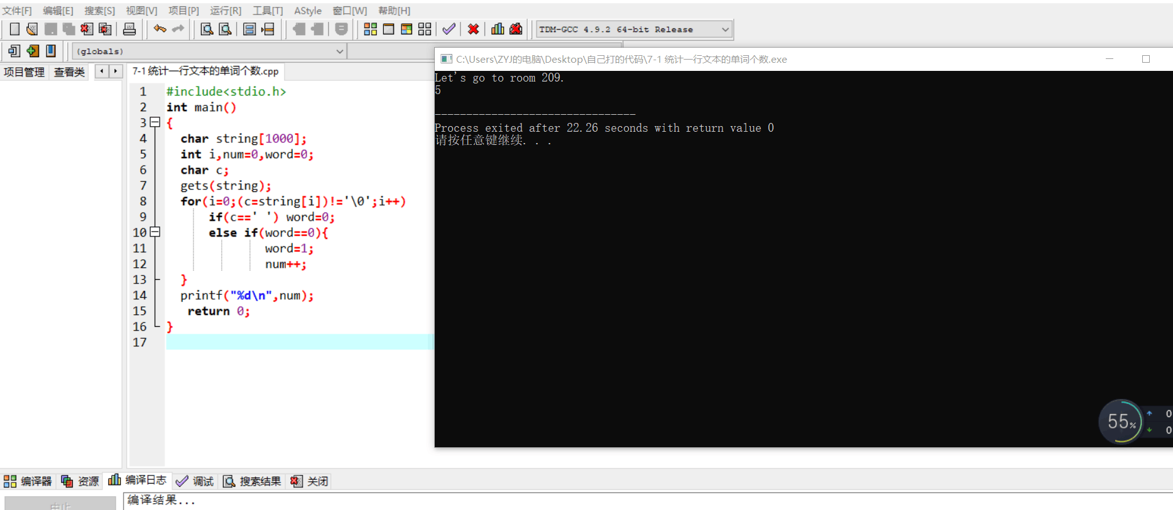Viewport: 1173px width, 510px height.
Task: Stop execution with red X icon
Action: [473, 29]
